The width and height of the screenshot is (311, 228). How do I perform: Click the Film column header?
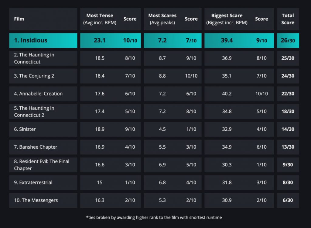19,19
